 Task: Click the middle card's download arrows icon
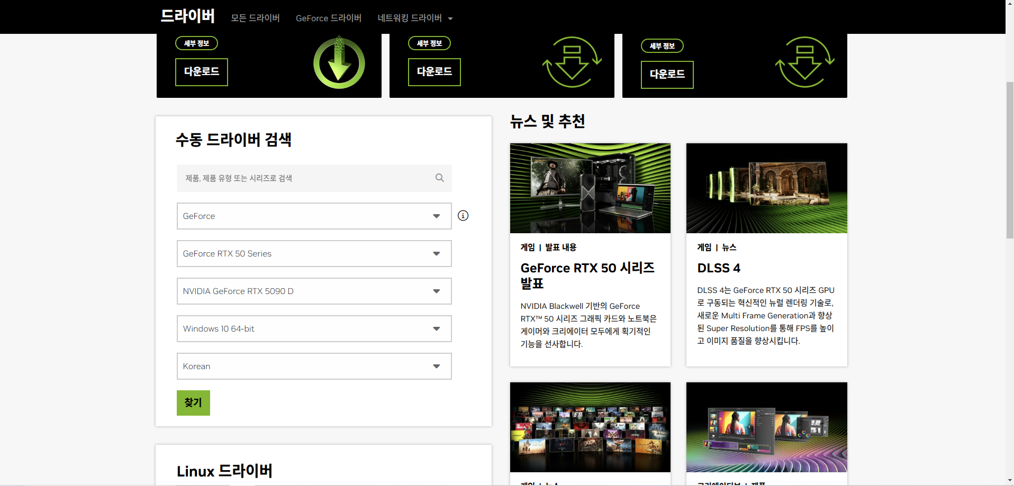pos(572,62)
